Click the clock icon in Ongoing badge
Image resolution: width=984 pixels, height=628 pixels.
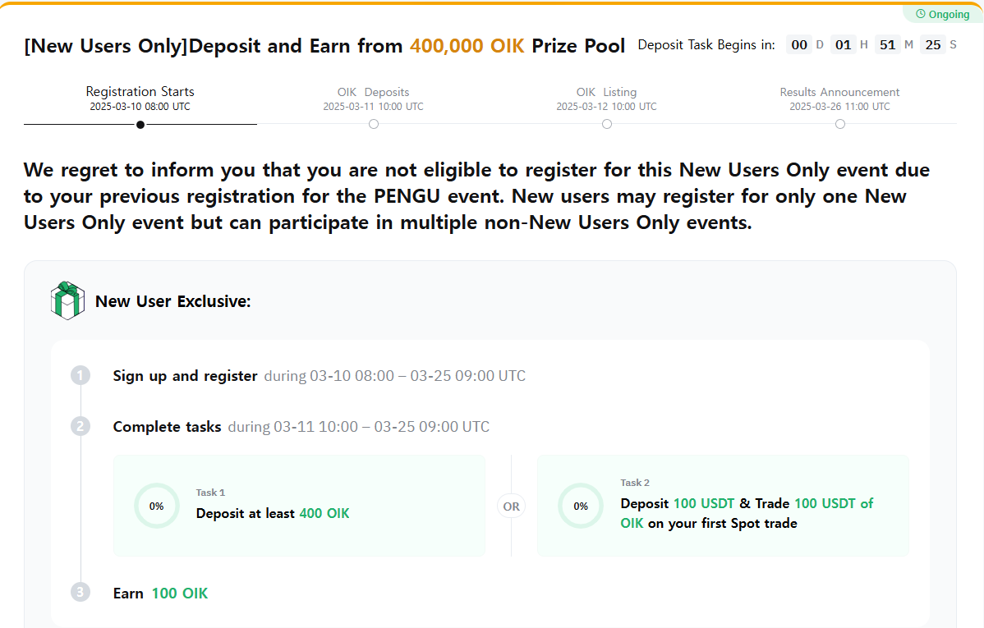921,14
